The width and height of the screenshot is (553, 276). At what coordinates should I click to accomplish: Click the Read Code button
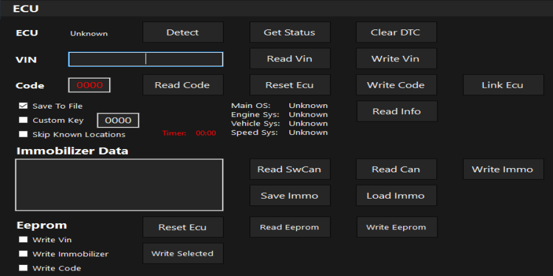pos(182,85)
